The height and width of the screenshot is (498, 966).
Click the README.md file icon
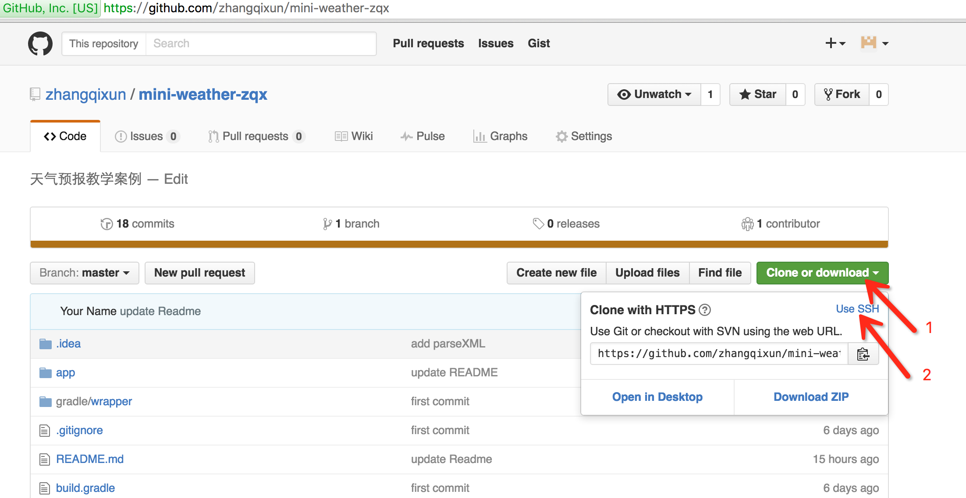click(x=45, y=459)
